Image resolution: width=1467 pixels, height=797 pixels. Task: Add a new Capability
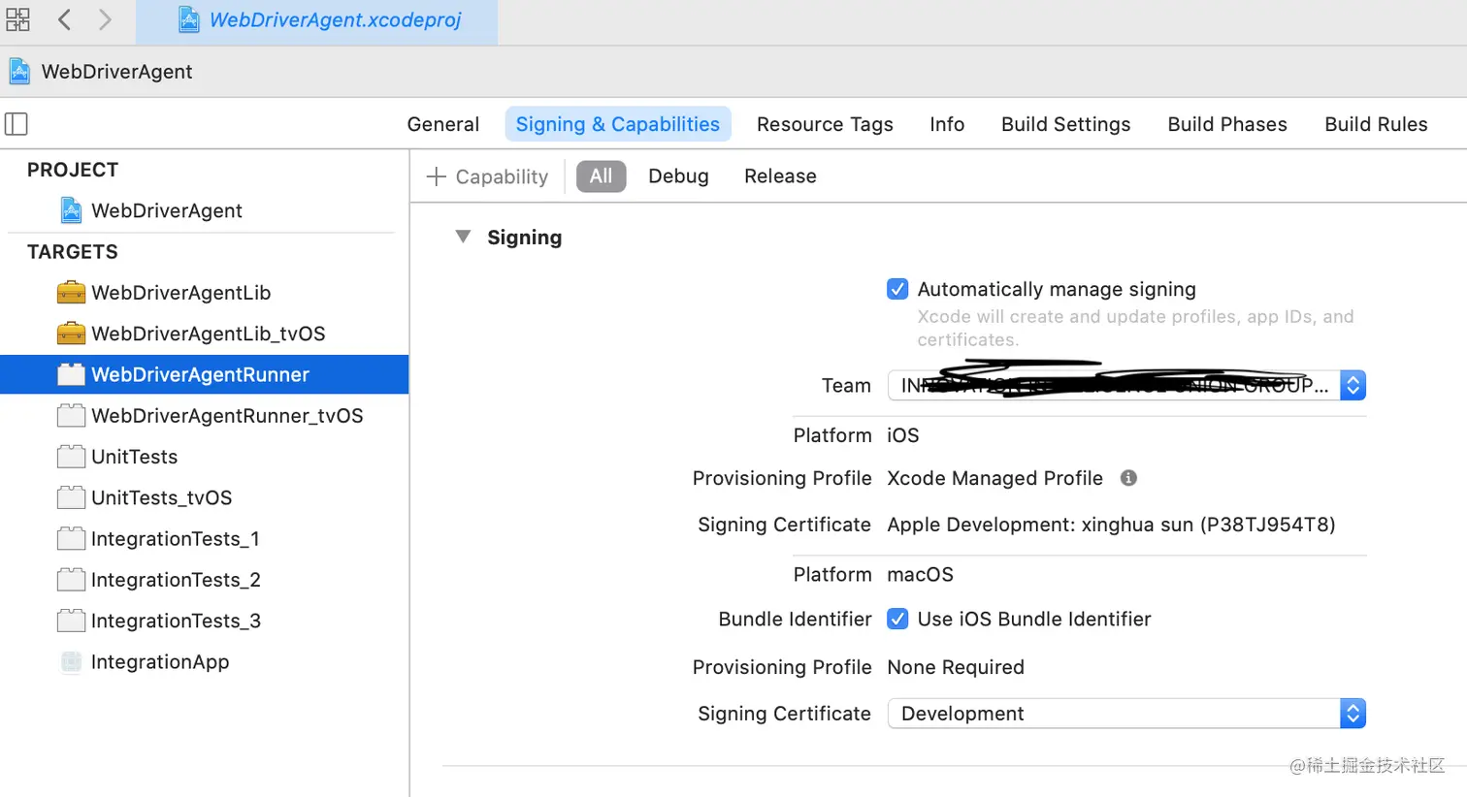[488, 176]
